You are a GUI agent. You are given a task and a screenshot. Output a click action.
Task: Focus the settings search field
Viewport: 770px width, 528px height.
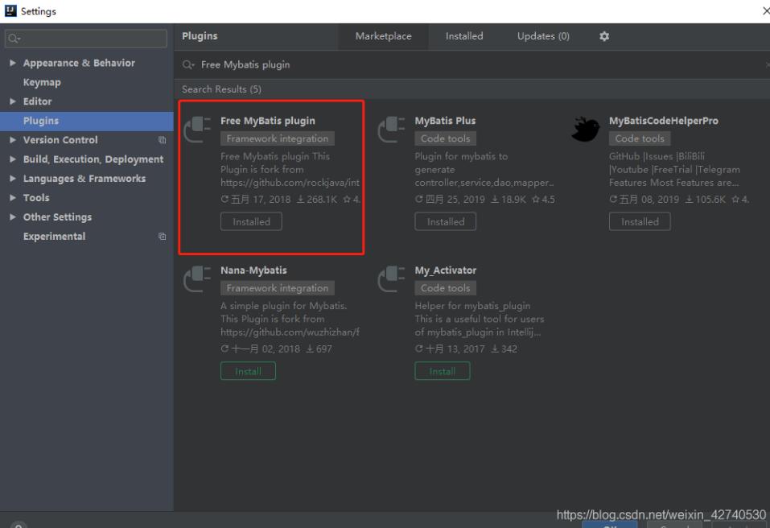86,39
